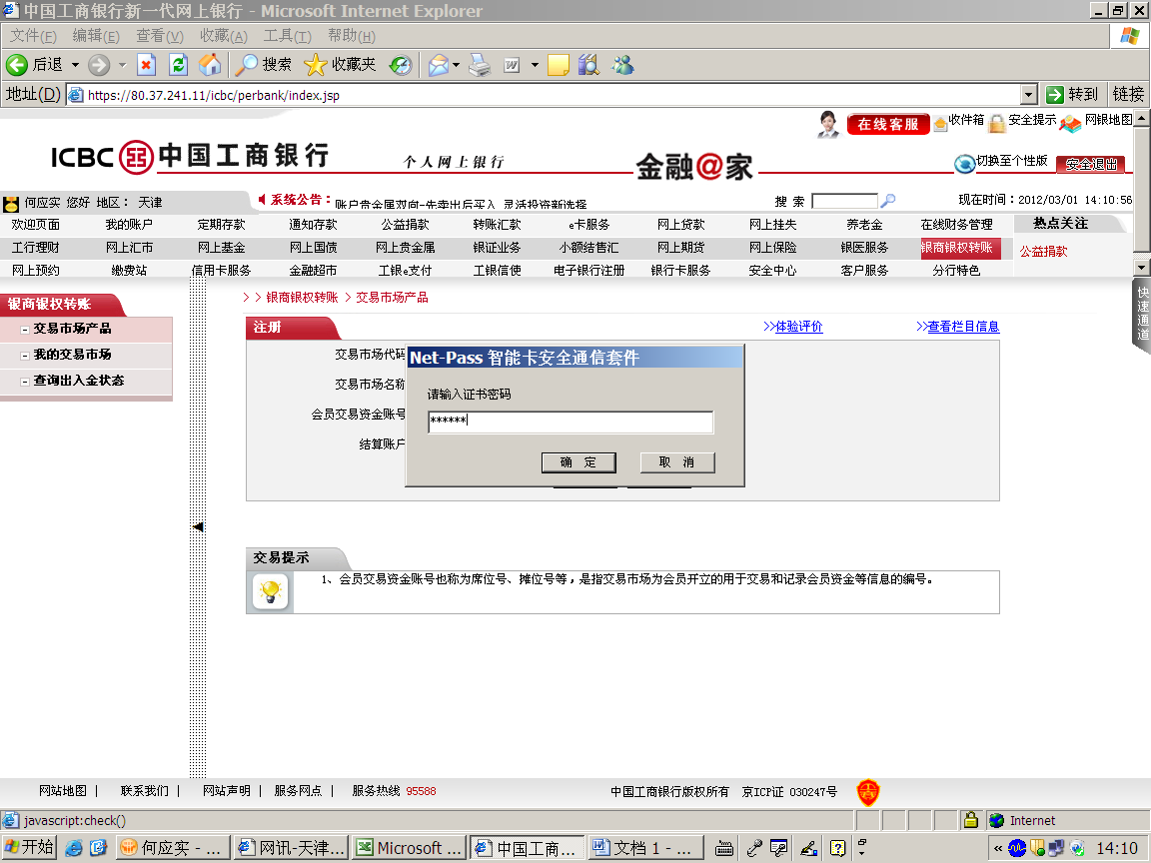Click the 开始 Start button
Image resolution: width=1151 pixels, height=863 pixels.
pyautogui.click(x=29, y=848)
